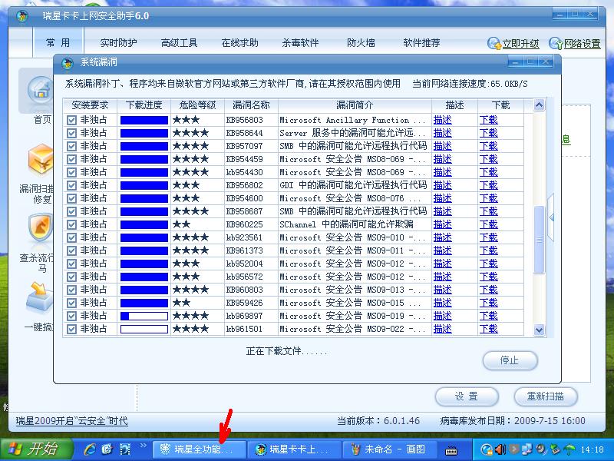This screenshot has height=461, width=614.
Task: Expand hidden quick launch icons chevron
Action: click(x=144, y=445)
